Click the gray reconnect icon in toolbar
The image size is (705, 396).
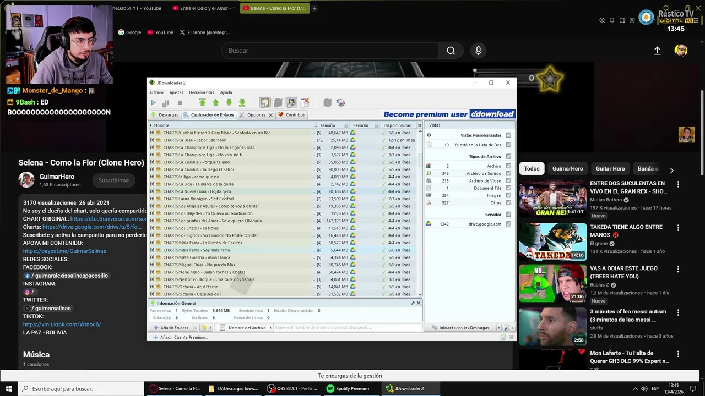(327, 103)
